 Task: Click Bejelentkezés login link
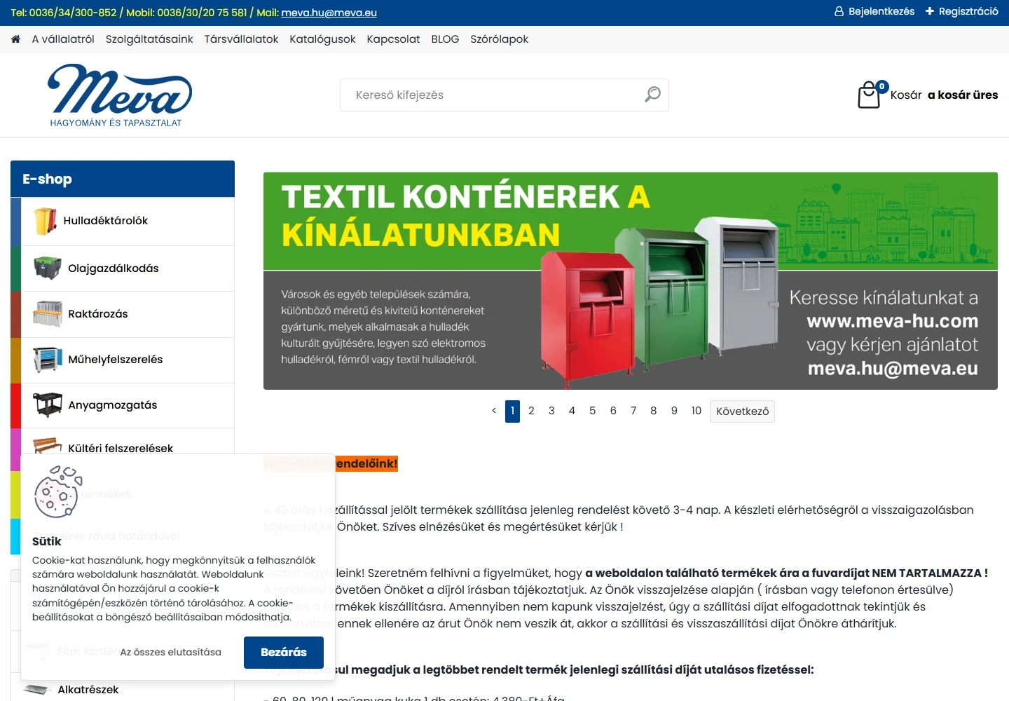(881, 12)
